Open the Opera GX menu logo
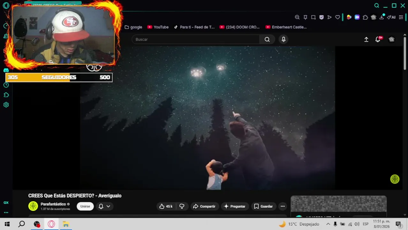Image resolution: width=408 pixels, height=230 pixels. click(6, 5)
